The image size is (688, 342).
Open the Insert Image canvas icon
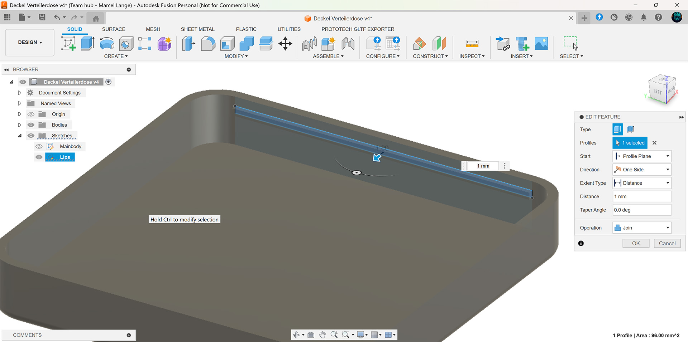541,44
